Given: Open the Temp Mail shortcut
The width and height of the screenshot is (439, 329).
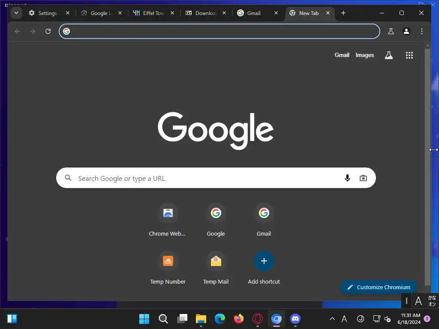Looking at the screenshot, I should tap(216, 269).
